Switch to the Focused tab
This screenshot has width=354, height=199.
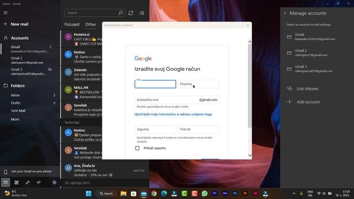pyautogui.click(x=72, y=24)
